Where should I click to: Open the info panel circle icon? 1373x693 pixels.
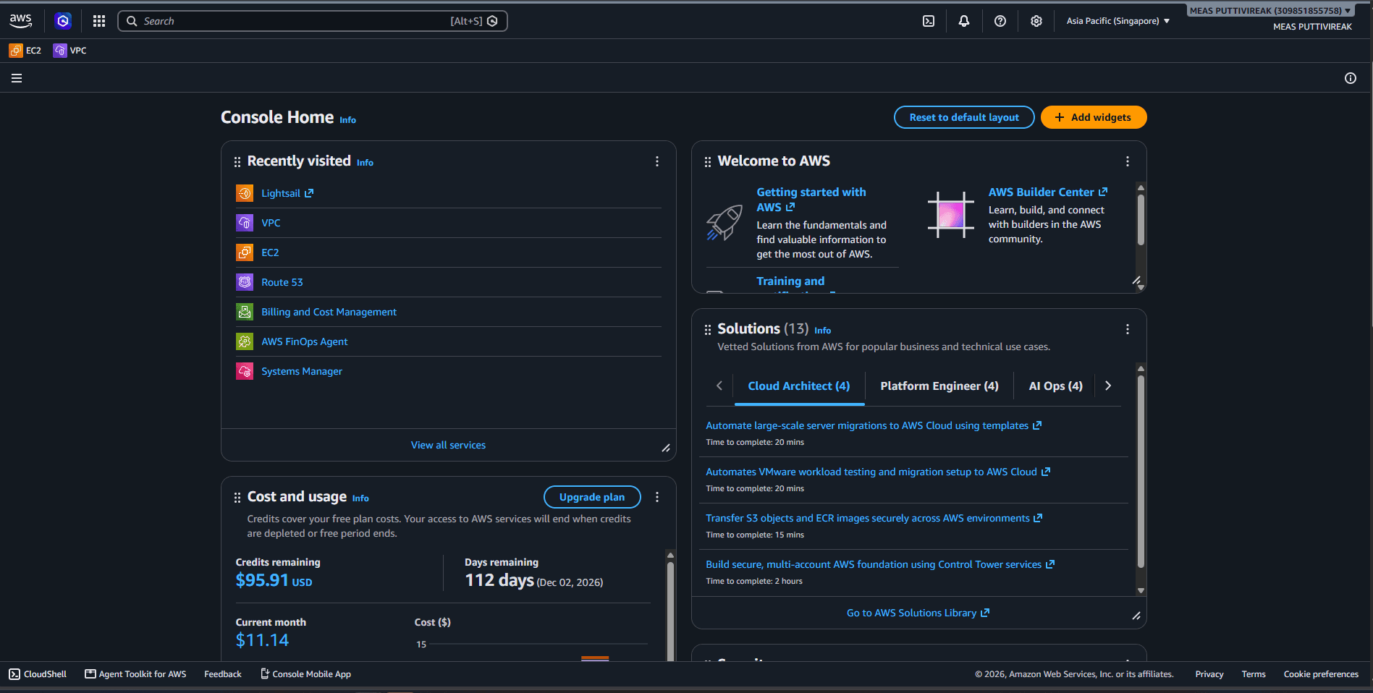[x=1351, y=78]
